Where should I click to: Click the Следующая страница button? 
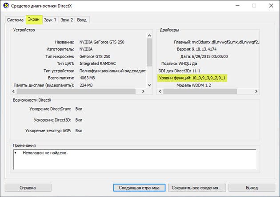point(139,188)
